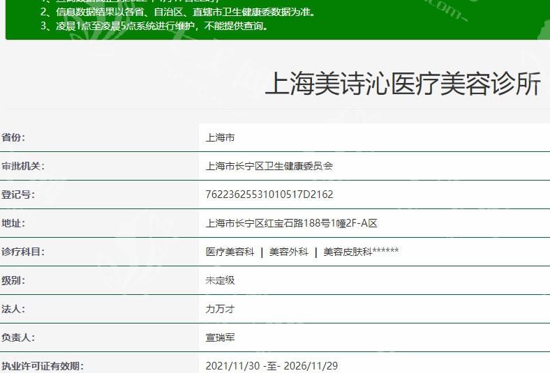Select the 省份 label
Screen dimensions: 550x373
13,137
